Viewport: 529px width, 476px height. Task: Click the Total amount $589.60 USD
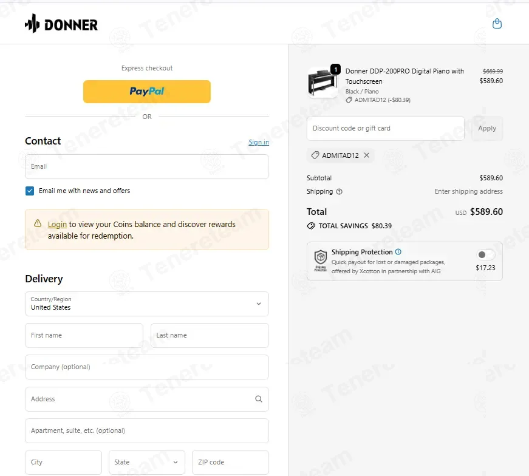pyautogui.click(x=479, y=212)
